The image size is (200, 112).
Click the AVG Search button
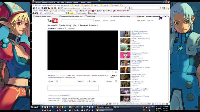tap(71, 13)
